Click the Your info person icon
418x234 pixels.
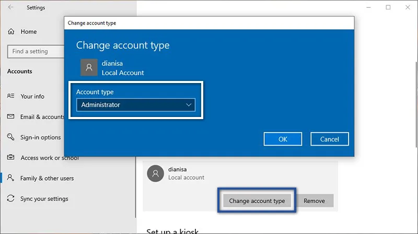coord(10,96)
